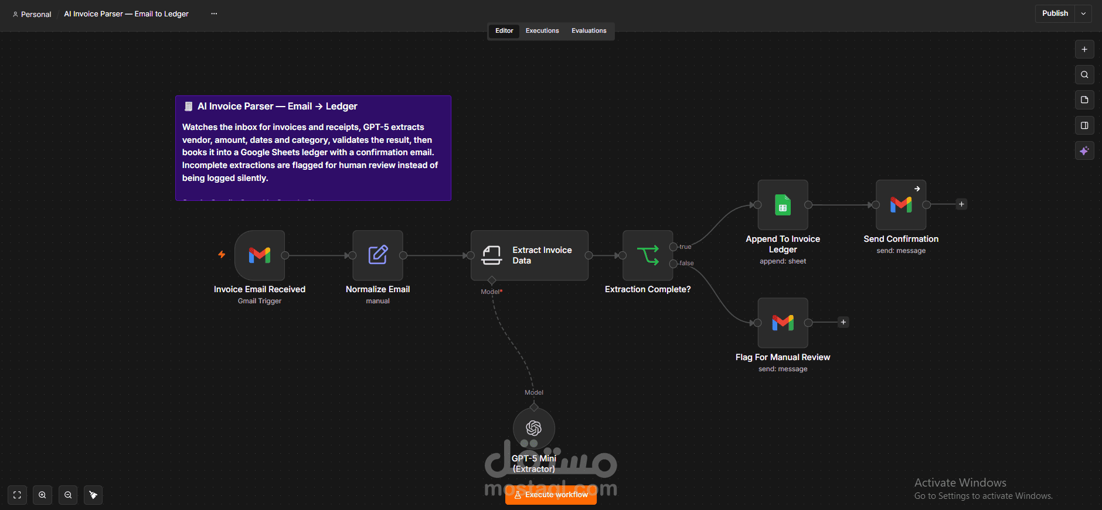Switch to the Editor tab
1102x510 pixels.
click(x=504, y=31)
